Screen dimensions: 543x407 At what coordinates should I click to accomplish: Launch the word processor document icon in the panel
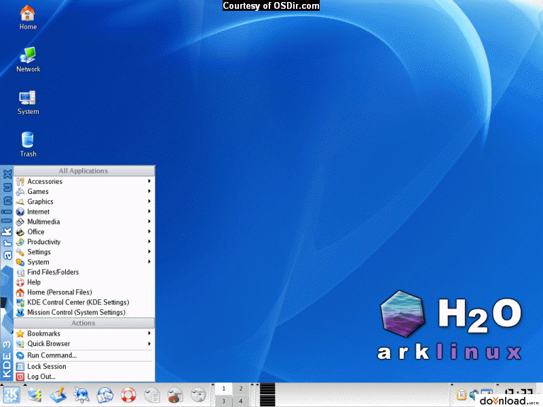[x=151, y=395]
